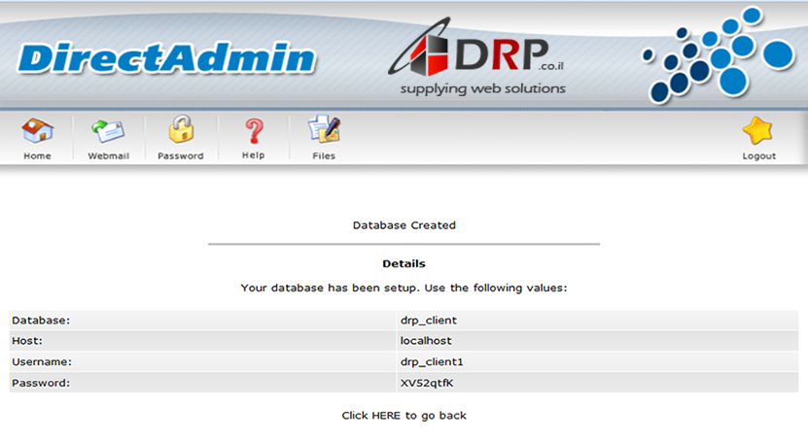
Task: Click the host value localhost
Action: click(x=426, y=341)
